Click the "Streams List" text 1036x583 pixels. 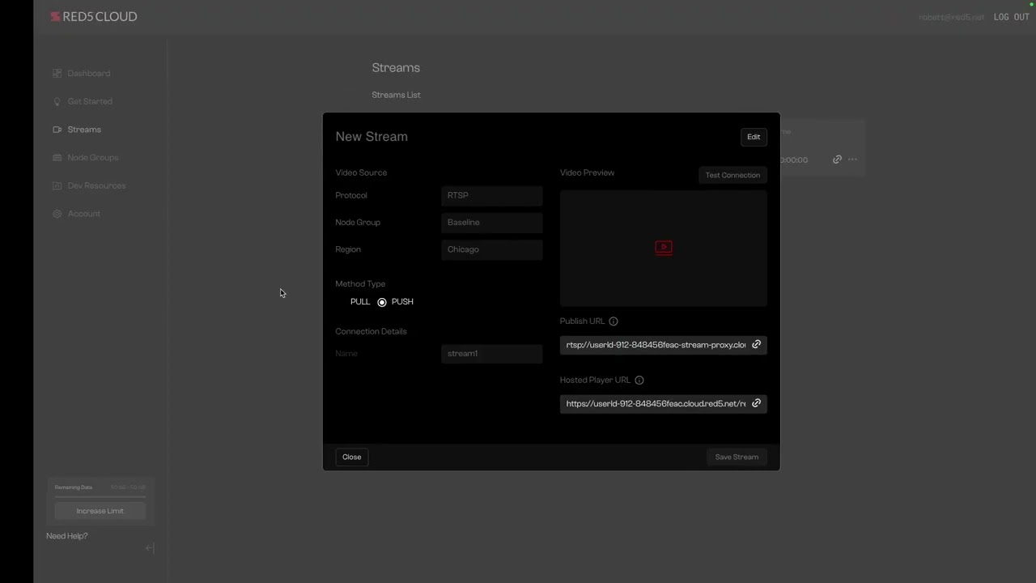coord(396,95)
